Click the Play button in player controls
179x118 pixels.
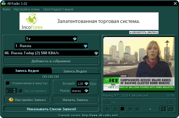click(x=107, y=108)
